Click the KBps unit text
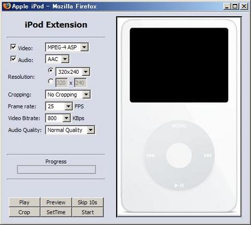The height and width of the screenshot is (225, 251). coord(78,118)
